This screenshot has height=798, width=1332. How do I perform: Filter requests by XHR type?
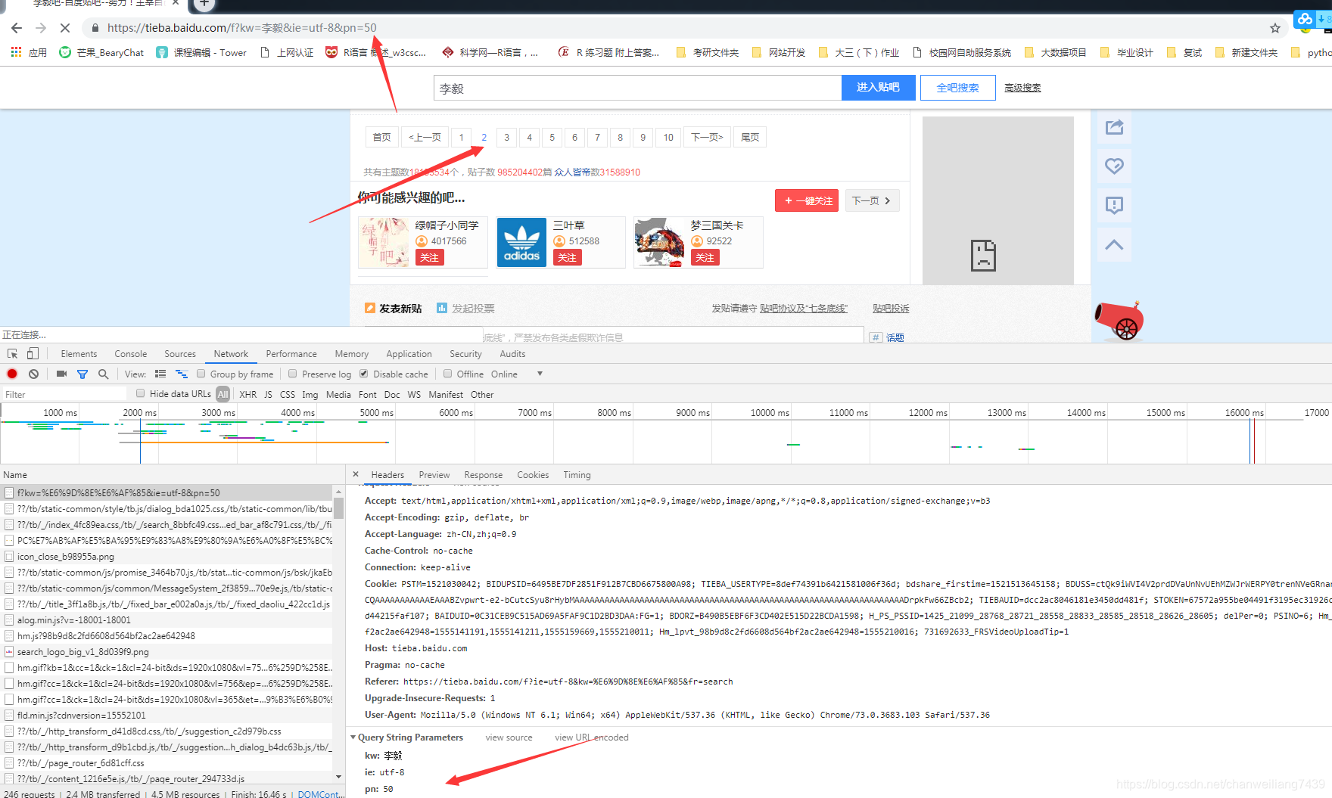click(x=247, y=394)
